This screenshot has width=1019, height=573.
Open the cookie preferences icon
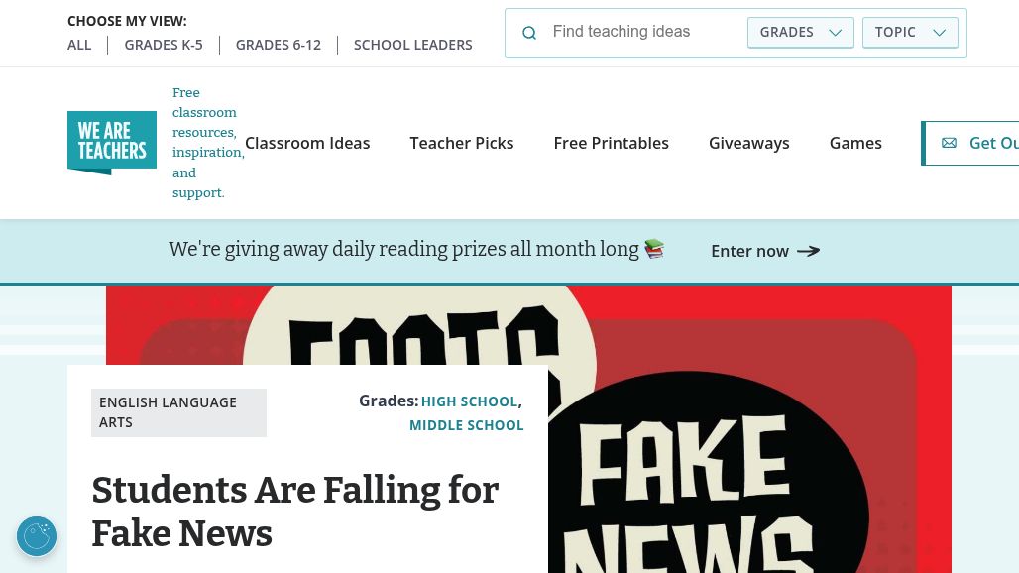click(x=37, y=536)
